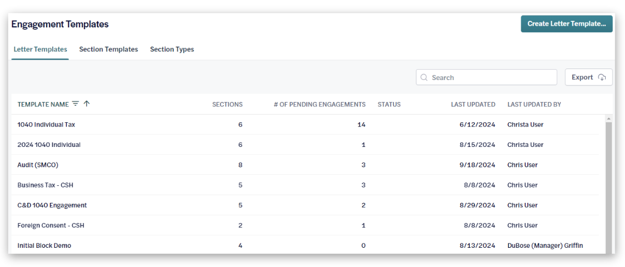
Task: Open the 1040 Individual Tax template
Action: click(46, 124)
